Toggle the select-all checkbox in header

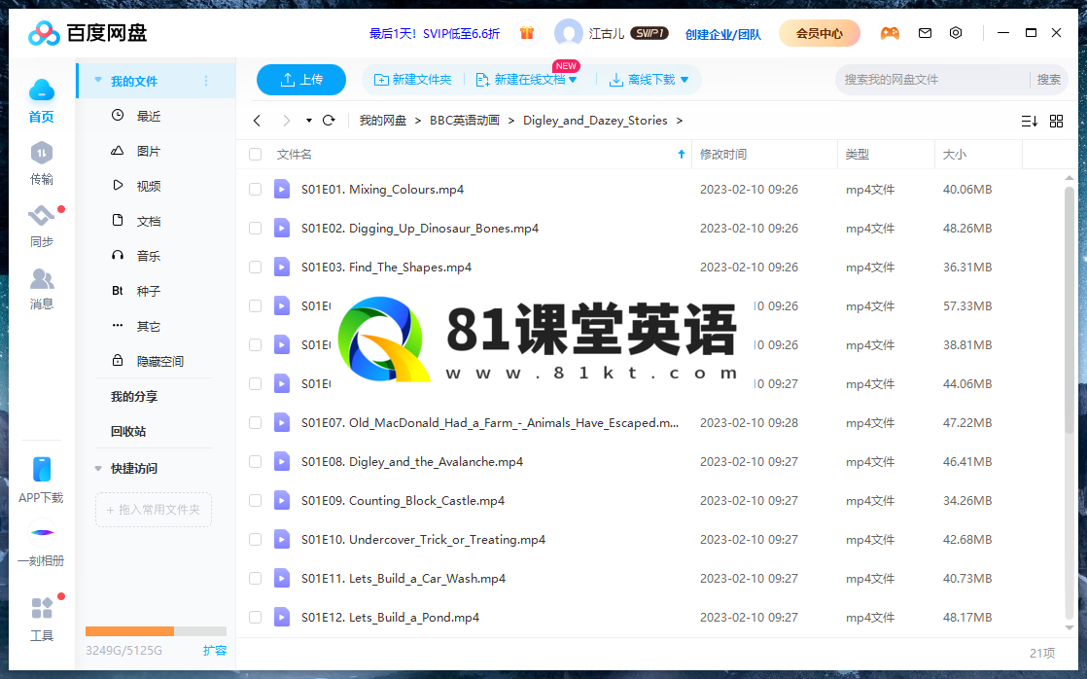[x=255, y=154]
